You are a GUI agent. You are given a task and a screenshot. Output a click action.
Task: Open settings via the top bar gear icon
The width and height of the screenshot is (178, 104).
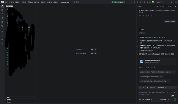[x=144, y=2]
